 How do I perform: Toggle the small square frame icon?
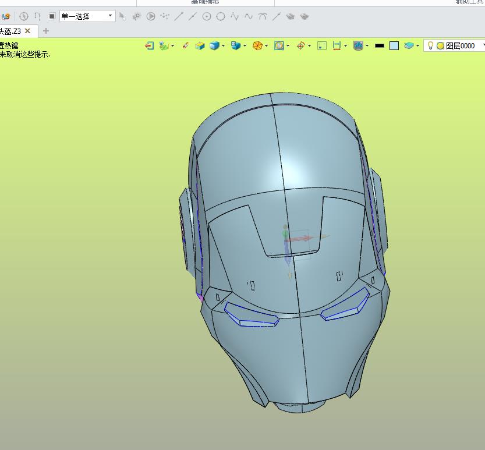pos(322,45)
